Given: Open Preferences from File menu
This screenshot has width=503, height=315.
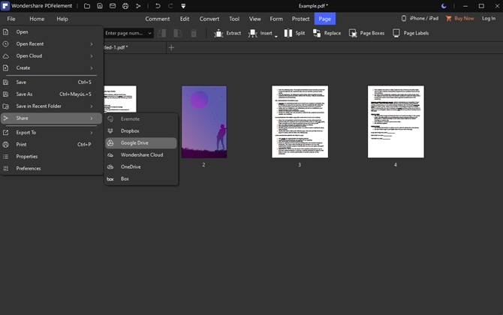Looking at the screenshot, I should coord(51,169).
